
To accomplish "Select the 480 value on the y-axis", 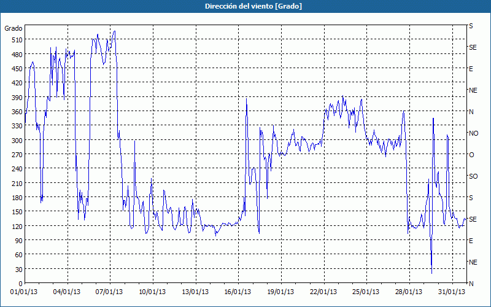I will coord(17,55).
